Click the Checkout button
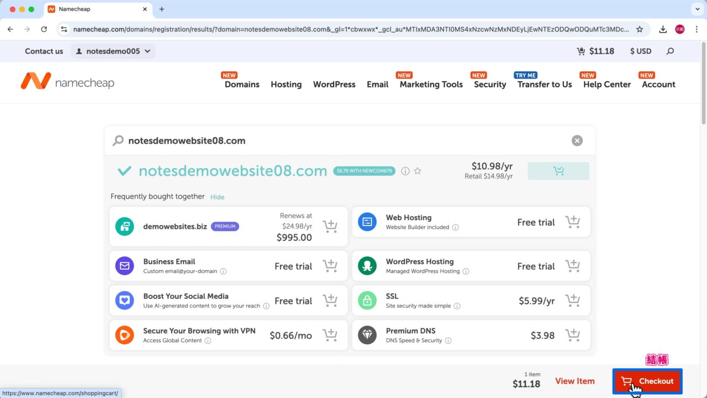Image resolution: width=707 pixels, height=398 pixels. pos(647,381)
